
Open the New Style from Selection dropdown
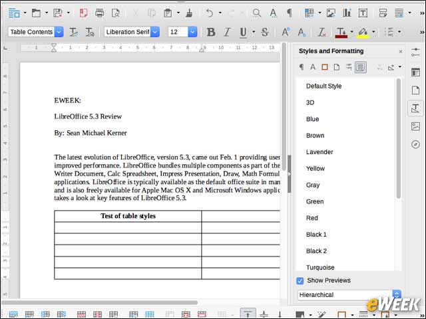click(x=400, y=67)
